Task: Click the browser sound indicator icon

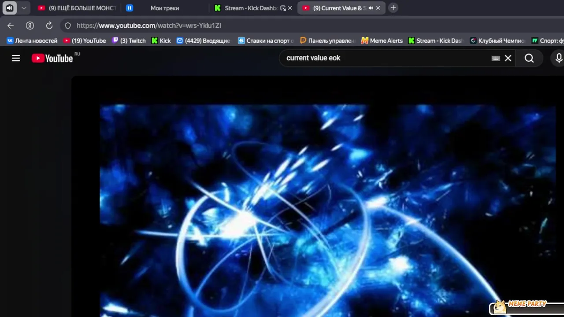Action: [9, 8]
